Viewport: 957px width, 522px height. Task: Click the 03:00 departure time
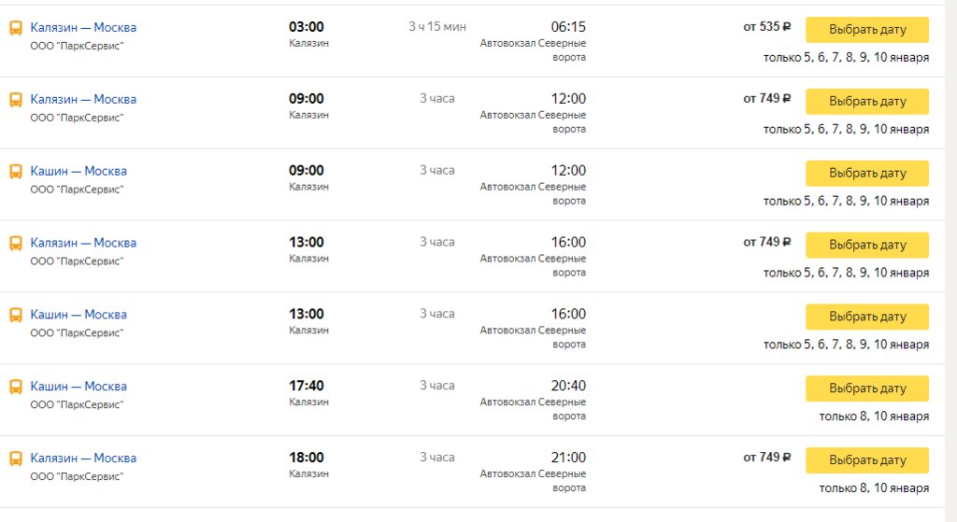[307, 27]
